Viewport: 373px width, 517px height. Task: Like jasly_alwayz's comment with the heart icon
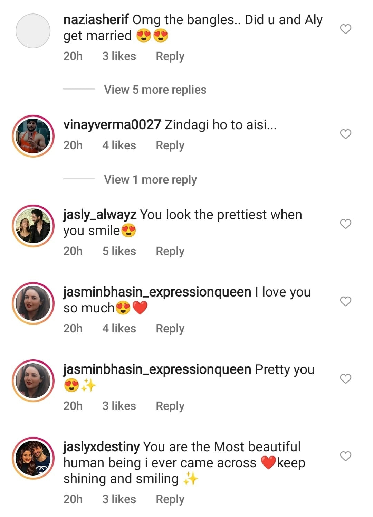pyautogui.click(x=345, y=224)
